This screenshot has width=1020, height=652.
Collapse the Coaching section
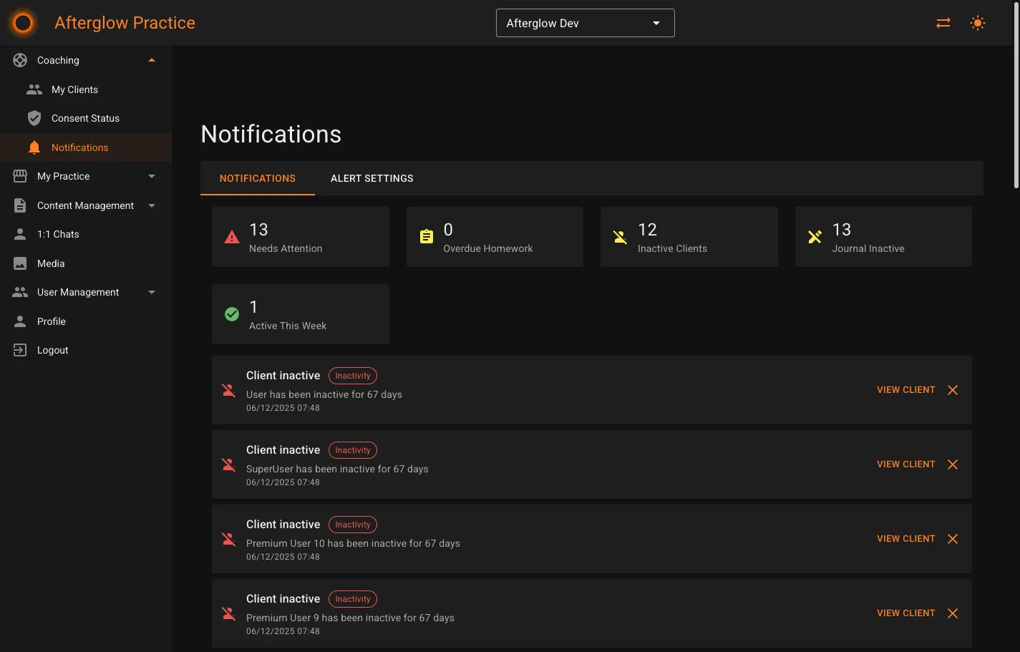tap(151, 60)
